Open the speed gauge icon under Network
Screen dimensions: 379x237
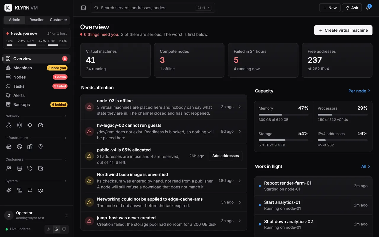pos(41,125)
